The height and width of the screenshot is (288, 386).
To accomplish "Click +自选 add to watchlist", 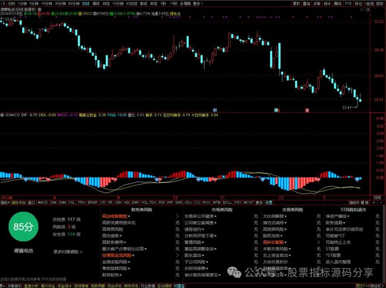I will pos(368,4).
